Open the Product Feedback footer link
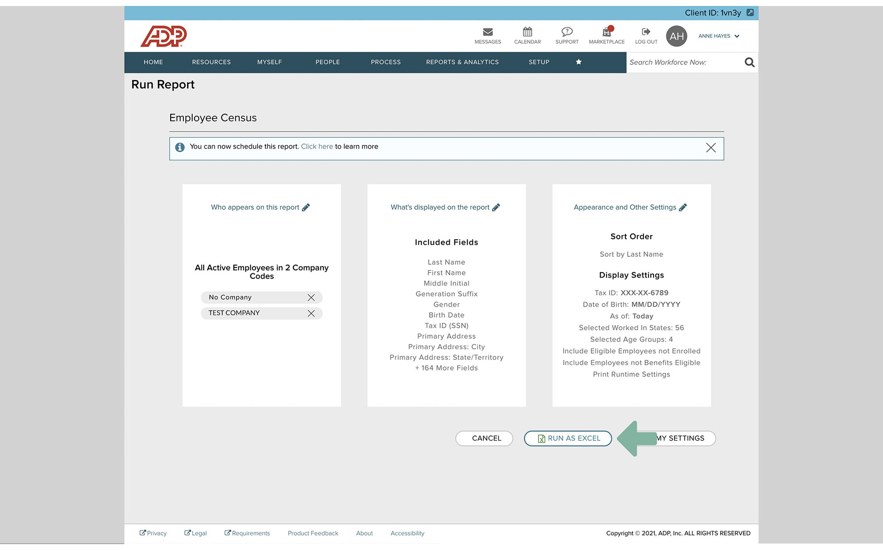This screenshot has width=883, height=550. 313,533
